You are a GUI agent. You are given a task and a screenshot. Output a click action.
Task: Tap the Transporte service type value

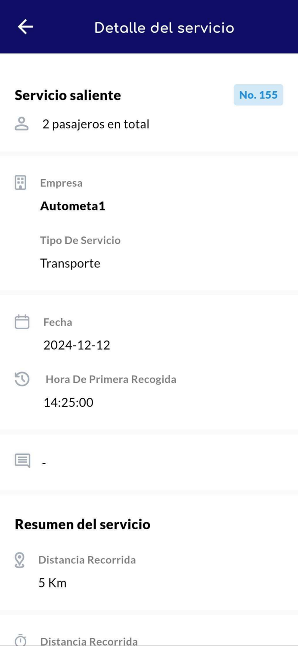tap(70, 263)
